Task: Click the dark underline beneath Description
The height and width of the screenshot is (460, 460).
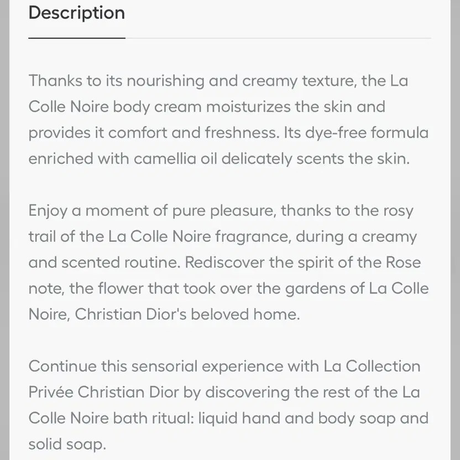Action: (76, 38)
